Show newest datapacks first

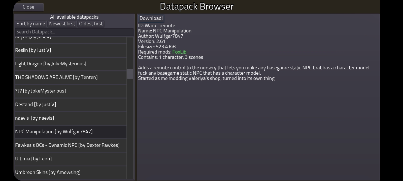point(62,24)
